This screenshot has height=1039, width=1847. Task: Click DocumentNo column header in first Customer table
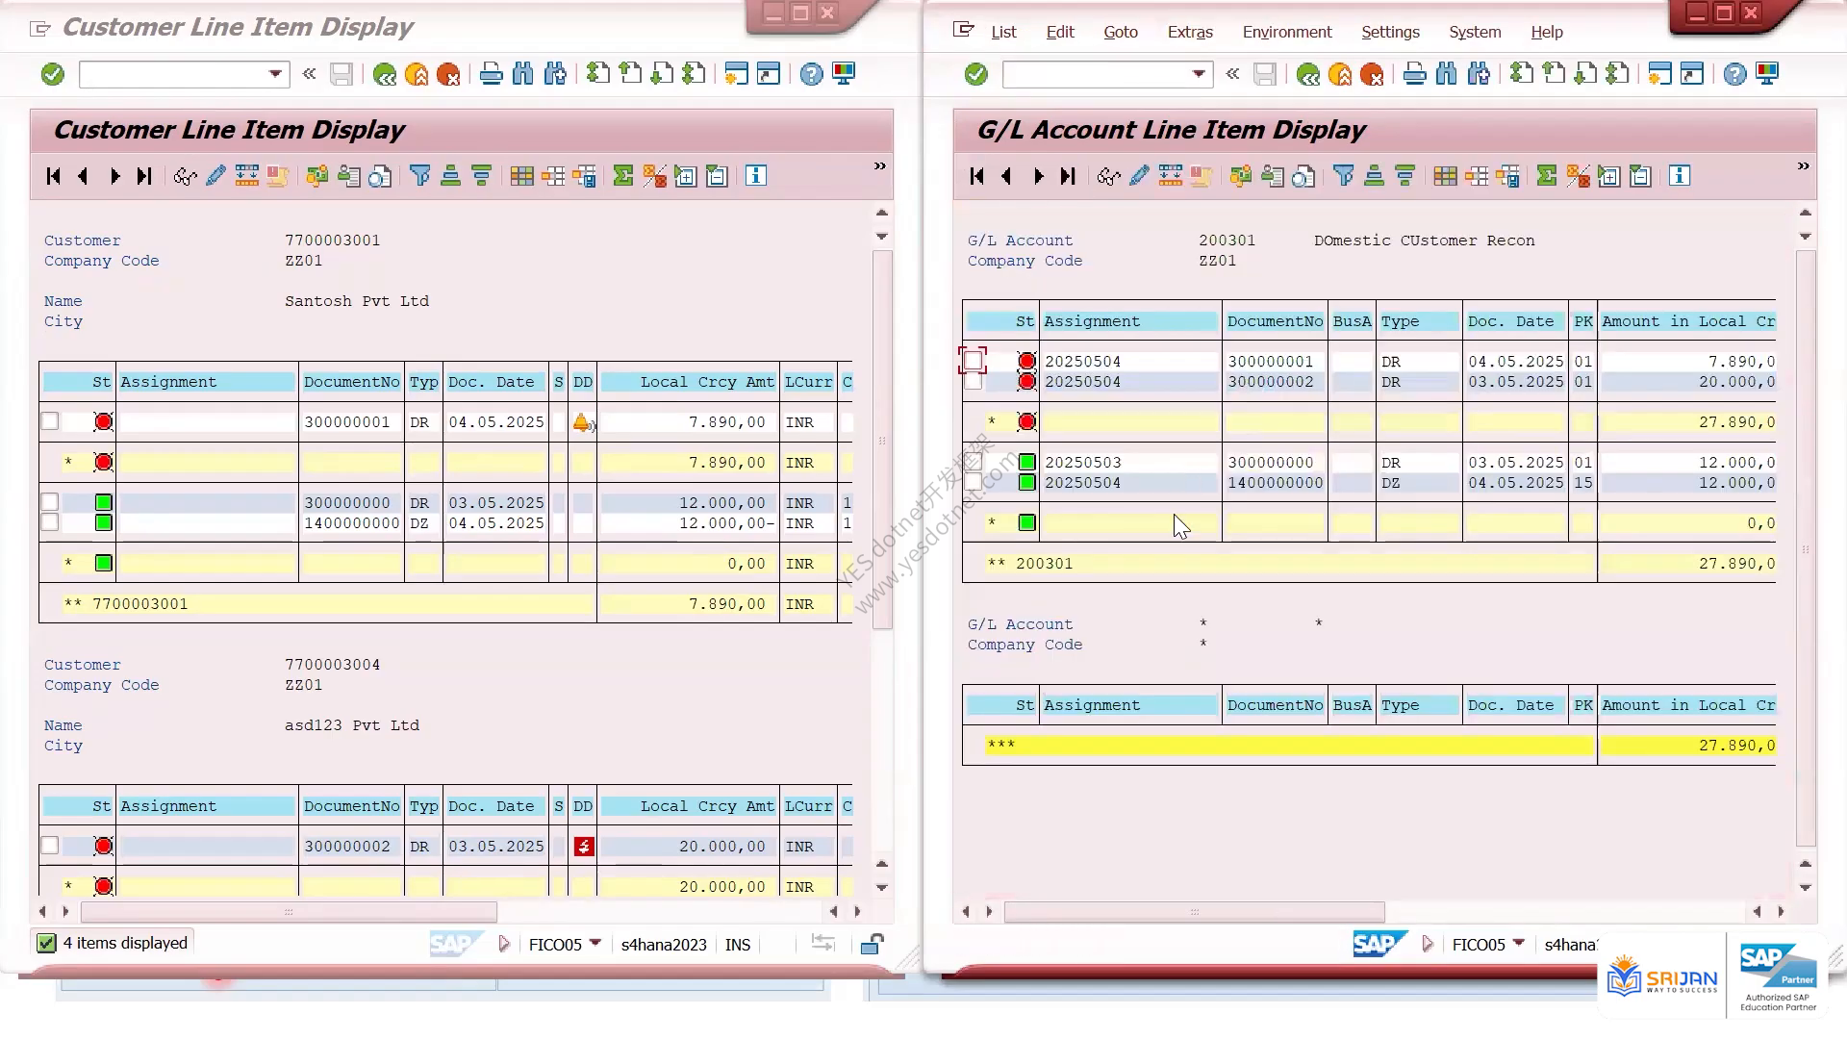351,382
